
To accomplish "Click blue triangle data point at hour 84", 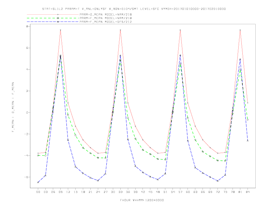I will pos(247,141).
